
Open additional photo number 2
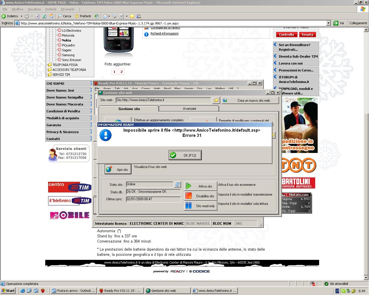(x=122, y=72)
